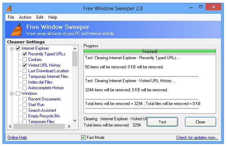Click the tree scroll down arrow
This screenshot has height=147, width=227.
[x=75, y=121]
